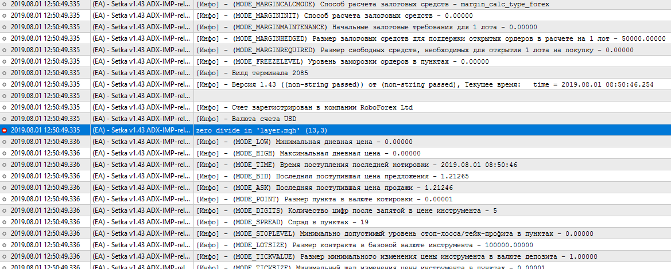The height and width of the screenshot is (269, 671).
Task: Select the MODE_FREEZELEVEL log message
Action: pyautogui.click(x=343, y=61)
